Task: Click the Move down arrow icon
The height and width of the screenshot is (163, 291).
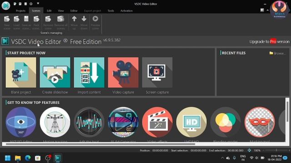Action: [x=84, y=19]
